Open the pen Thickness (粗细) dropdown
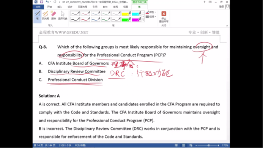This screenshot has height=148, width=263. [151, 17]
